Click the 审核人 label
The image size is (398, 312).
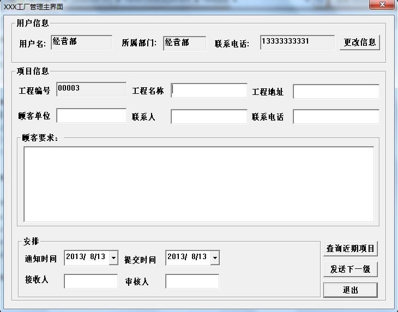coord(137,281)
